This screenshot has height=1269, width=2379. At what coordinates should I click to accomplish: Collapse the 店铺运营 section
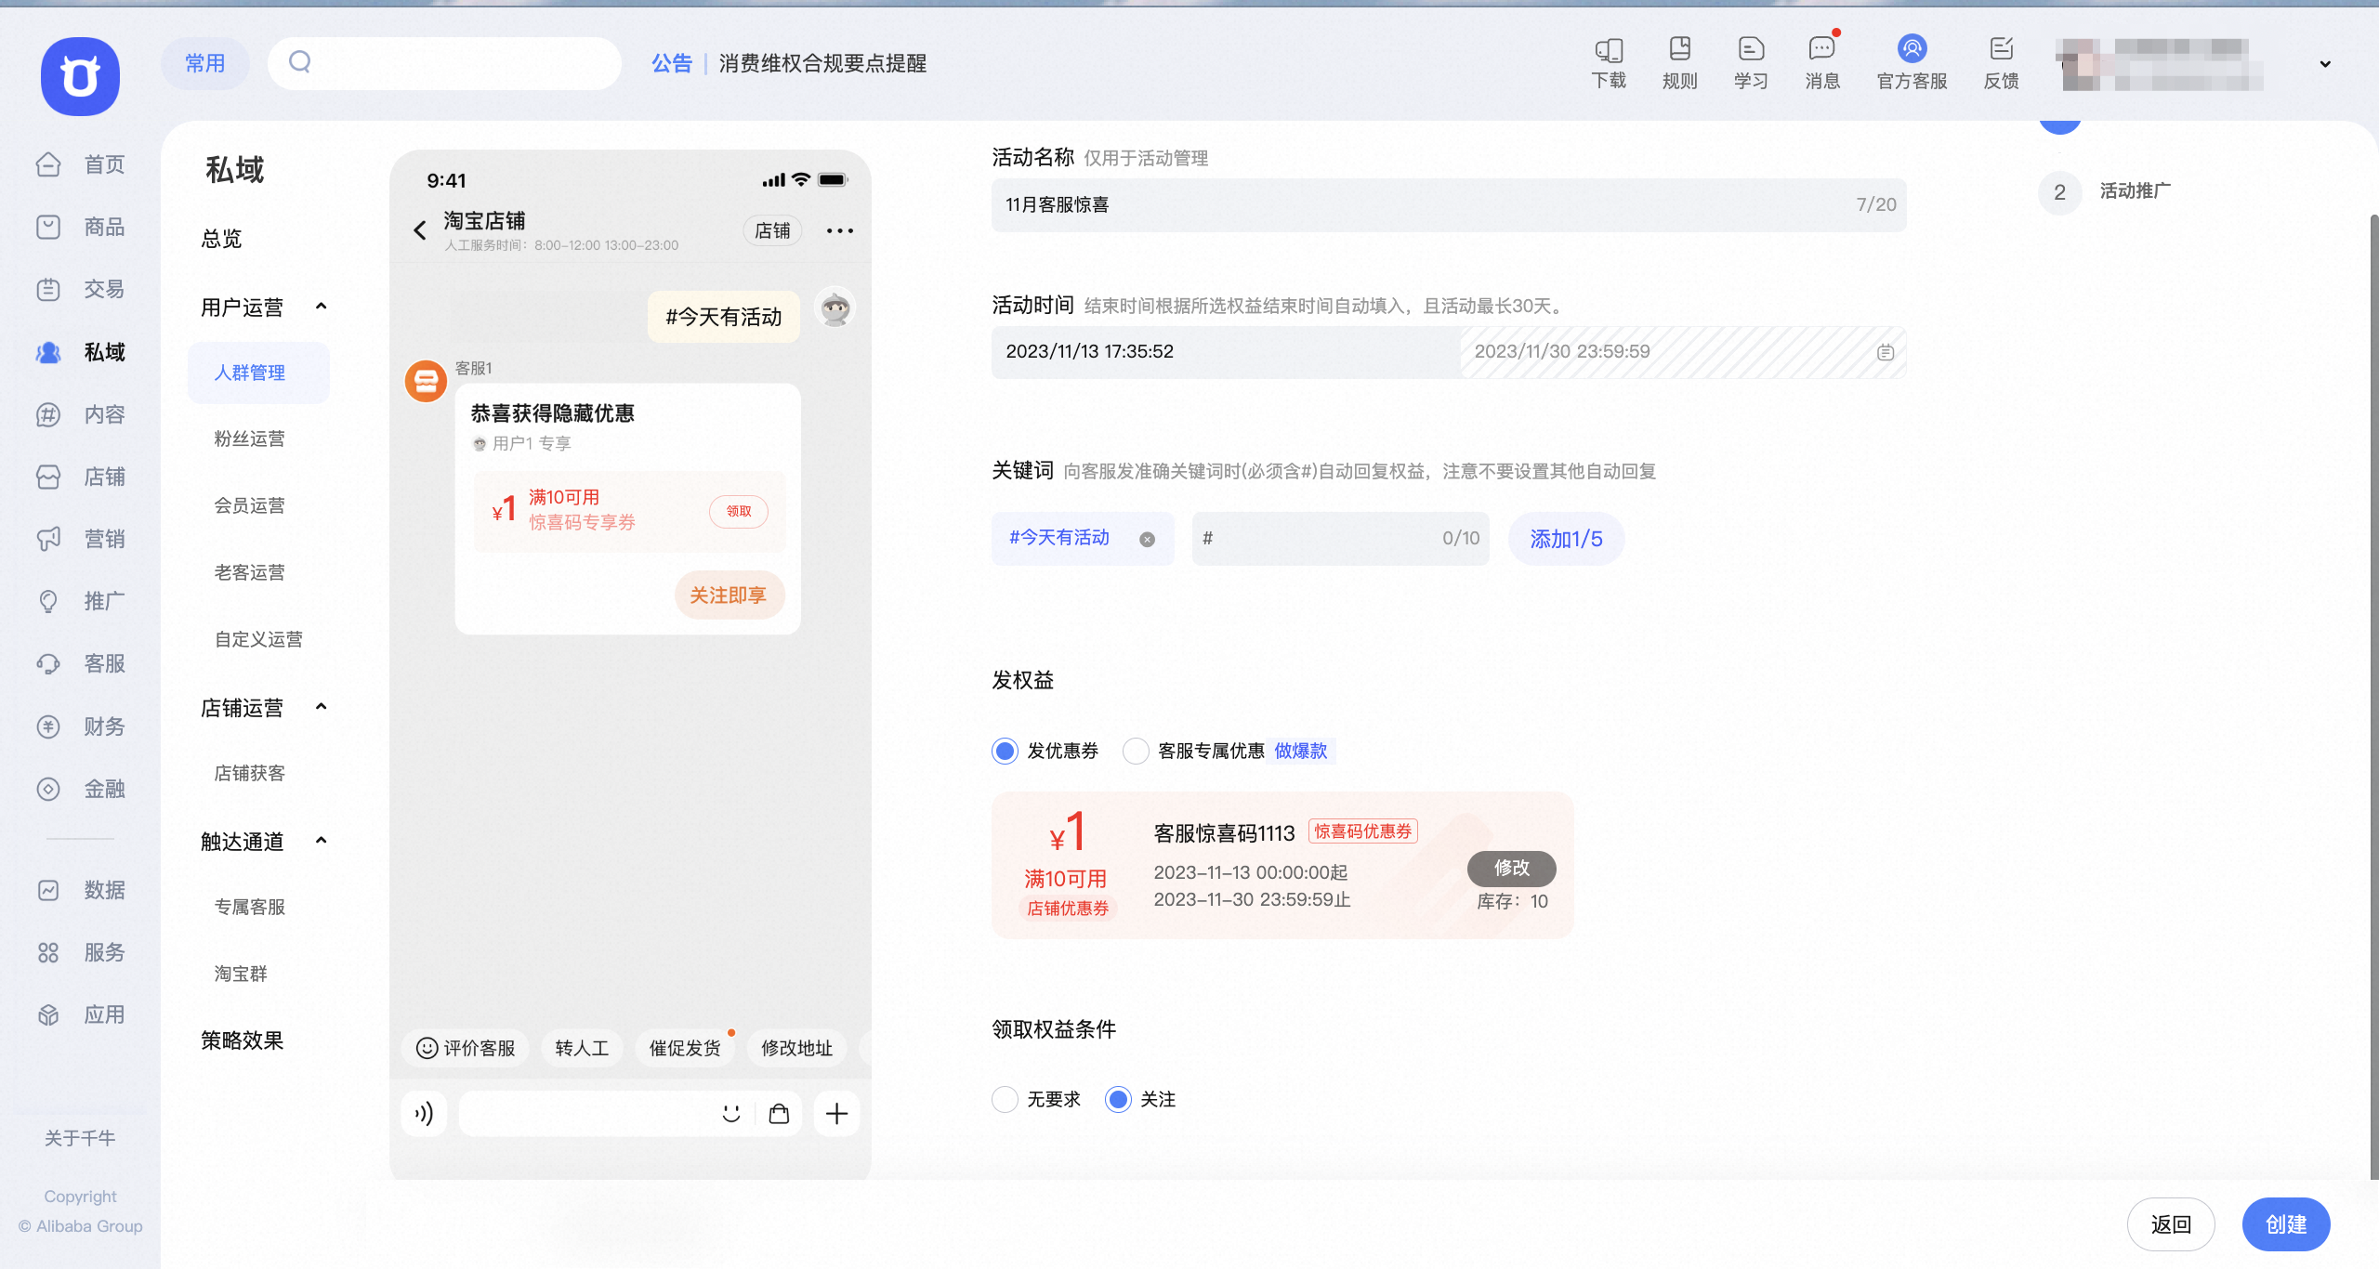point(322,706)
